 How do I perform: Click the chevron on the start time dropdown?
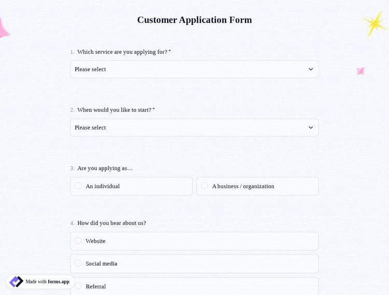coord(311,128)
